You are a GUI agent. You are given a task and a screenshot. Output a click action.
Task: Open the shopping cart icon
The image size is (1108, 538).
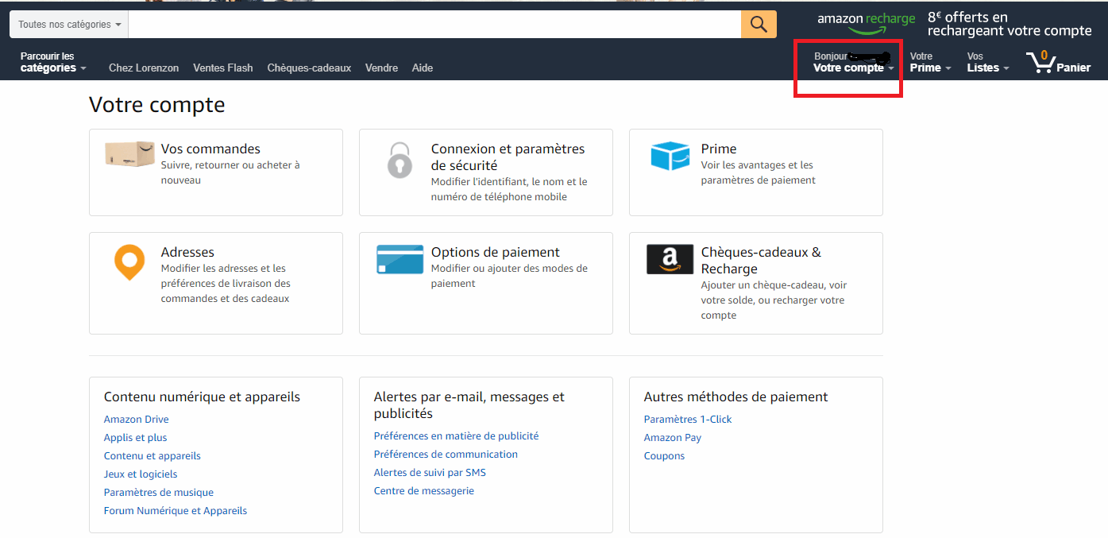pos(1040,62)
